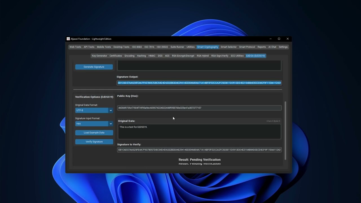Image resolution: width=361 pixels, height=203 pixels.
Task: Open the Settings tab
Action: (x=283, y=47)
